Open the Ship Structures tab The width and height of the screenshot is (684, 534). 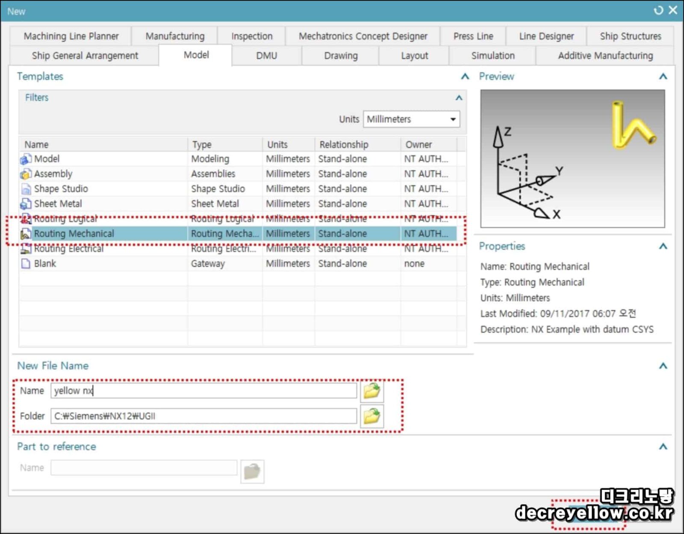click(631, 36)
